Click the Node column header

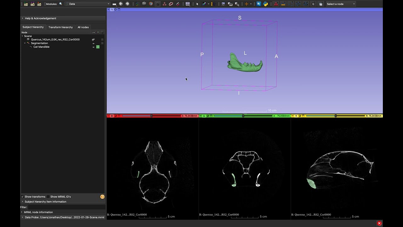click(x=24, y=32)
